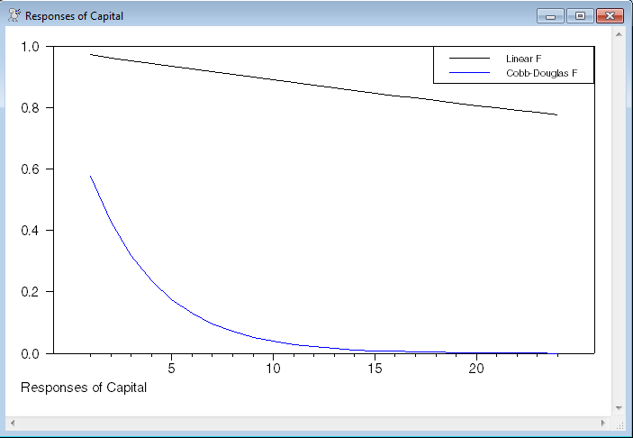The height and width of the screenshot is (438, 633).
Task: Maximize the Responses of Capital window
Action: tap(579, 16)
